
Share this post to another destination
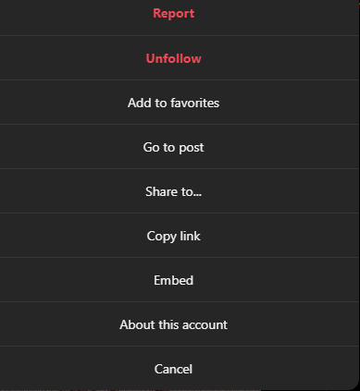click(x=174, y=191)
